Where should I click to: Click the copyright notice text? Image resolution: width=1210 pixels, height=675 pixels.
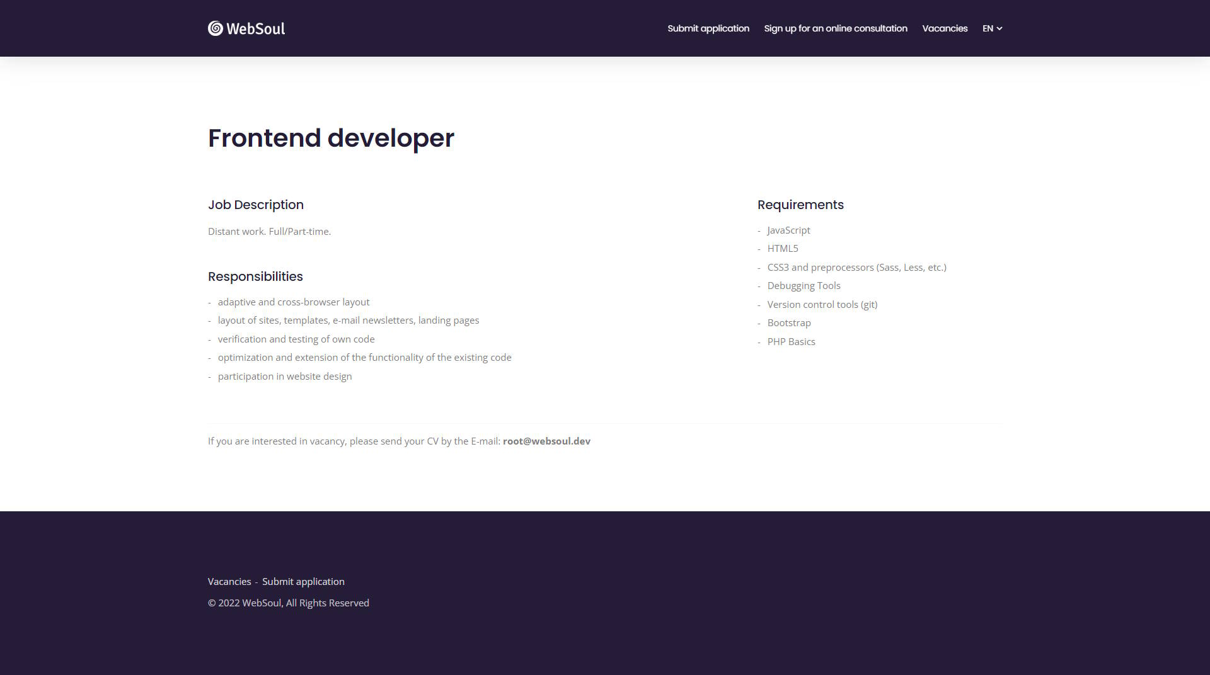tap(288, 603)
